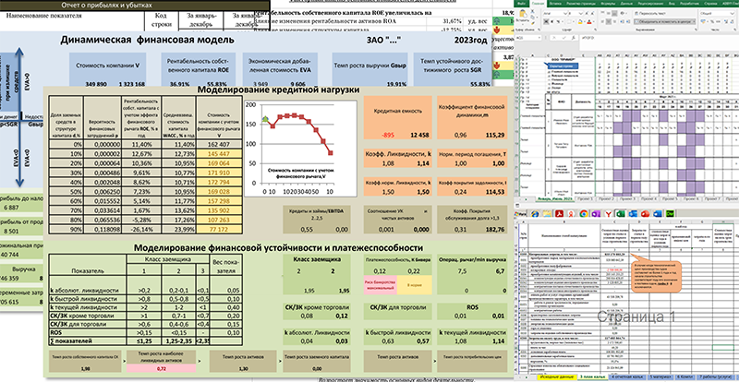Screen dimensions: 739x382
Task: Click the Кредитная емкость orange cell
Action: [x=397, y=119]
